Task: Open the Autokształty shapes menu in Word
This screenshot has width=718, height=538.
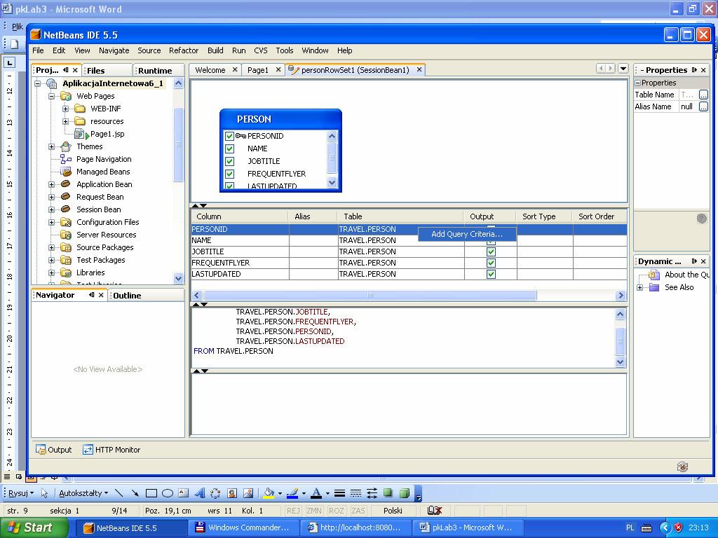Action: point(83,493)
